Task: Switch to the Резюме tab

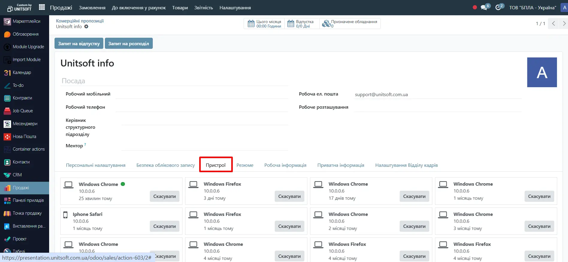Action: point(245,165)
